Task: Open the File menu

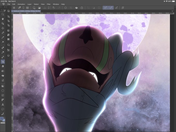Action: (9, 4)
